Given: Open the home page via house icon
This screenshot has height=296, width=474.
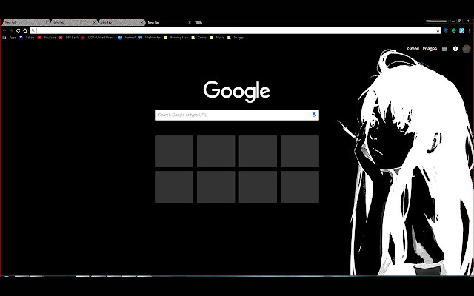Looking at the screenshot, I should click(25, 30).
